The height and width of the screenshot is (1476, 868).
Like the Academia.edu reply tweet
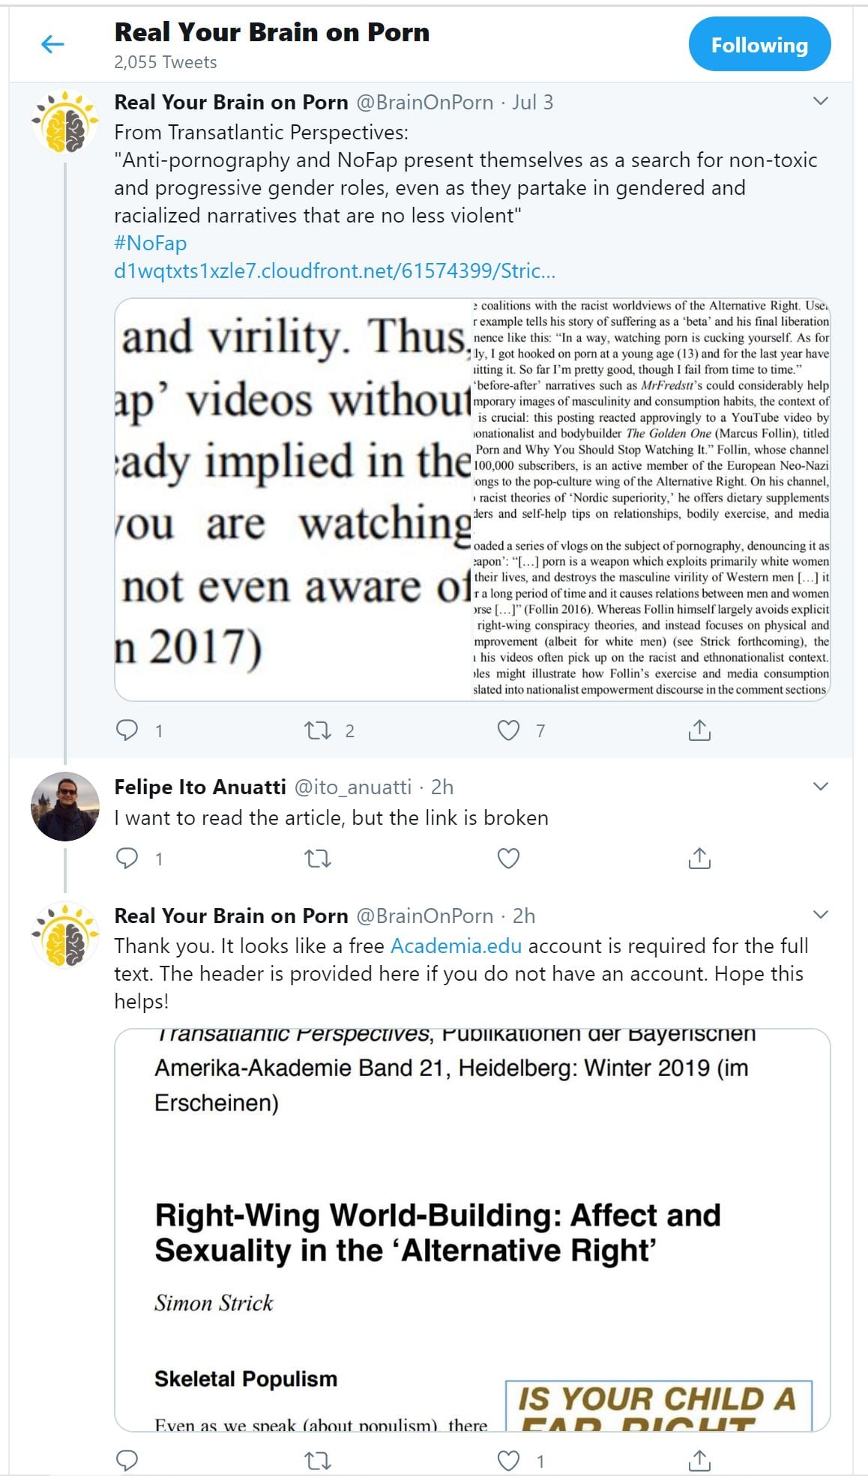point(508,1460)
